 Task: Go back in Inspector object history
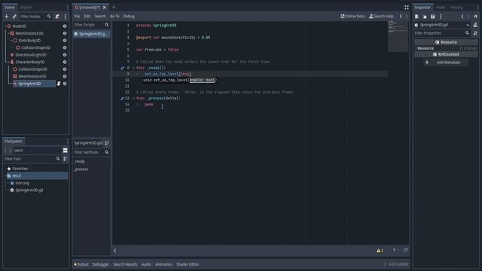(x=462, y=17)
